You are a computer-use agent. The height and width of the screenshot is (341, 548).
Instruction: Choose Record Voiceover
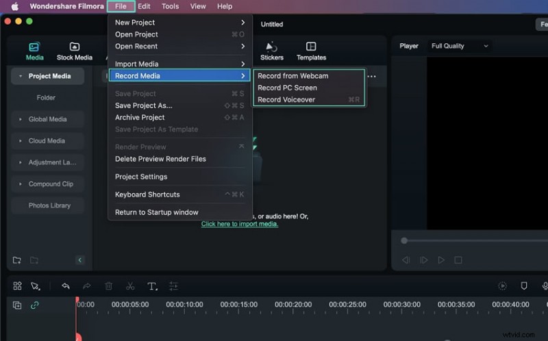(309, 99)
